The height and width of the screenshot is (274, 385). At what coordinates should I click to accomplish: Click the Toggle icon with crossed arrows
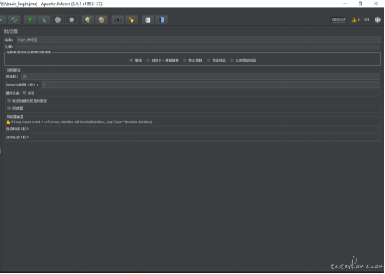(x=14, y=20)
